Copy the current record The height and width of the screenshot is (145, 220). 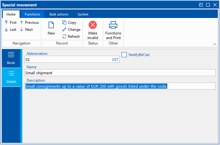(x=69, y=23)
